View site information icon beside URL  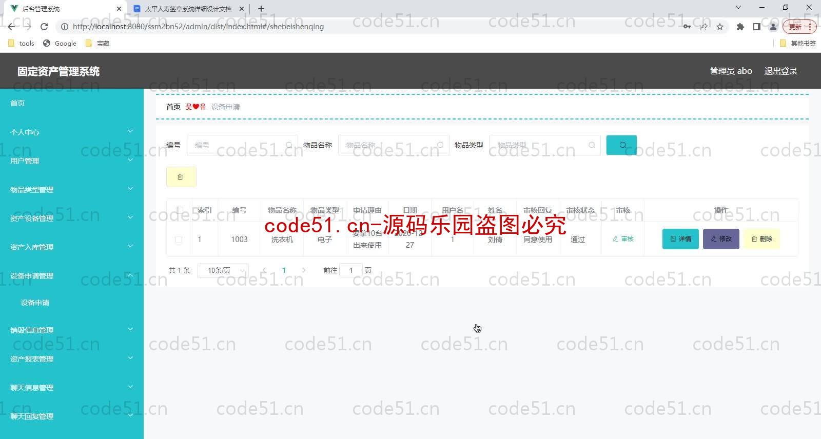tap(65, 27)
